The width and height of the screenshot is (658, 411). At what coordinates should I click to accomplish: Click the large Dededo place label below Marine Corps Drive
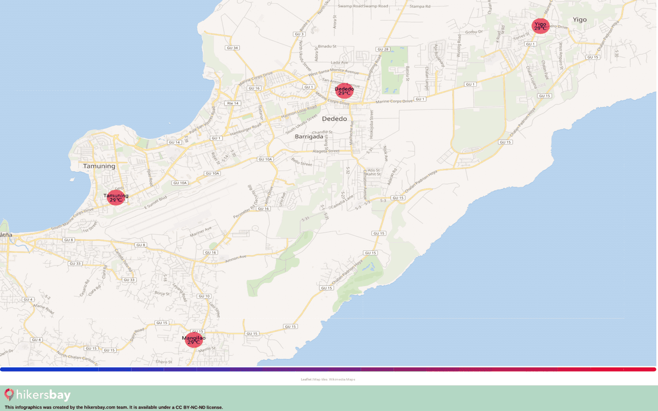pos(334,119)
